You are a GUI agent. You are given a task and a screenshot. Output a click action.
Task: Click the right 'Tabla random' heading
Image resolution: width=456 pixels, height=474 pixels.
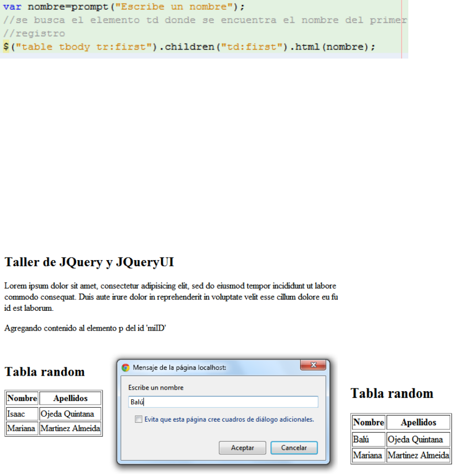click(392, 394)
